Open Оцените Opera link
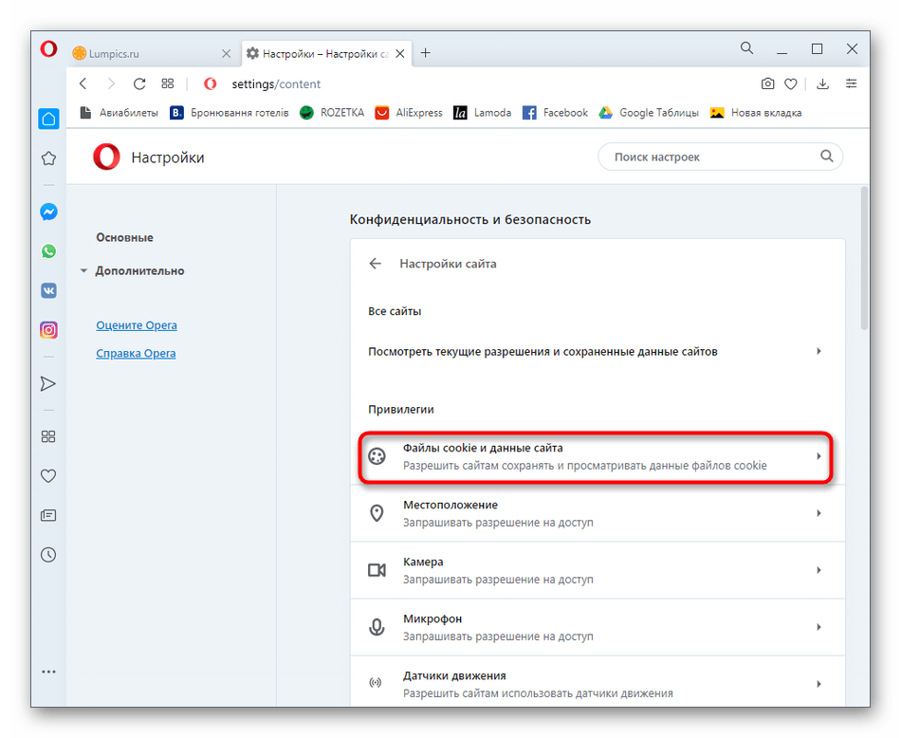 coord(137,324)
